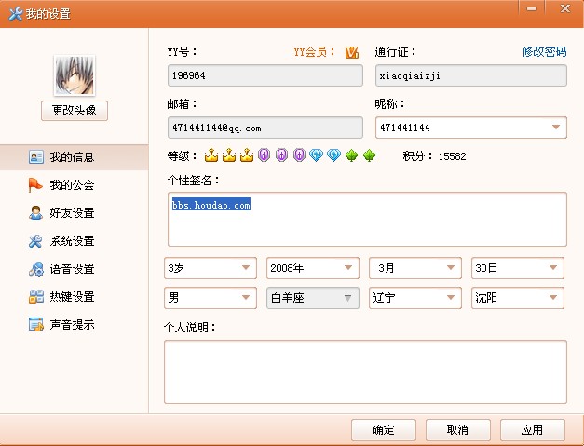Open the age dropdown showing 3岁

(211, 268)
